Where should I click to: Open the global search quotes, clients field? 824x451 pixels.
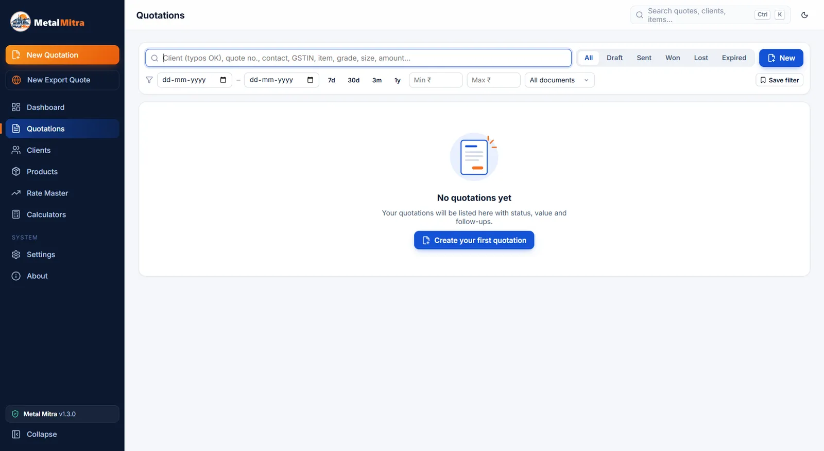click(710, 15)
